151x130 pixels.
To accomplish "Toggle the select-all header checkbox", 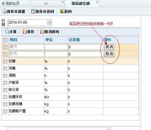I will pos(5,40).
